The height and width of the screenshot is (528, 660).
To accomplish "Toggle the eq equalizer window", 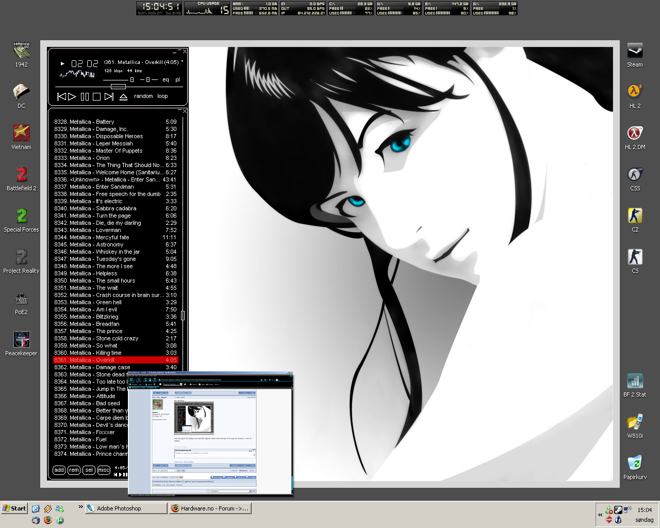I will pyautogui.click(x=166, y=80).
